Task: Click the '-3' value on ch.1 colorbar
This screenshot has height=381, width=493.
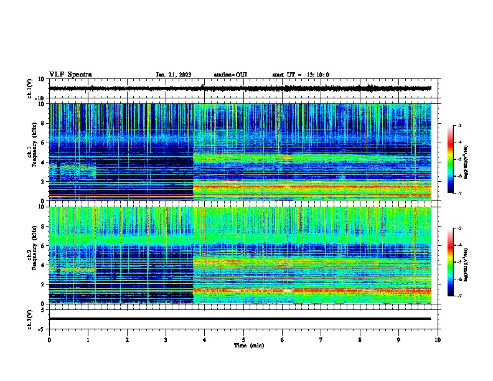Action: [459, 125]
